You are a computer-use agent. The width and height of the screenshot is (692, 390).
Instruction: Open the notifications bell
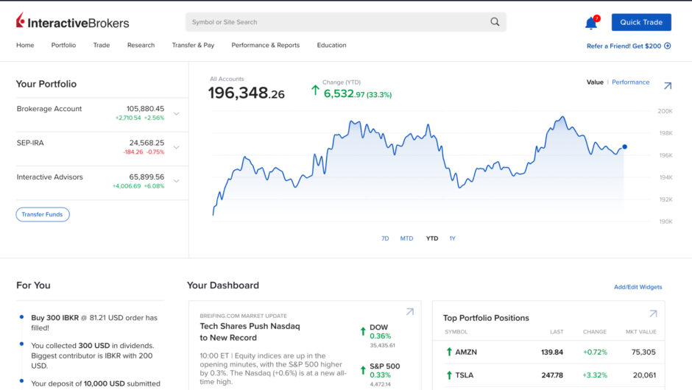pos(591,23)
